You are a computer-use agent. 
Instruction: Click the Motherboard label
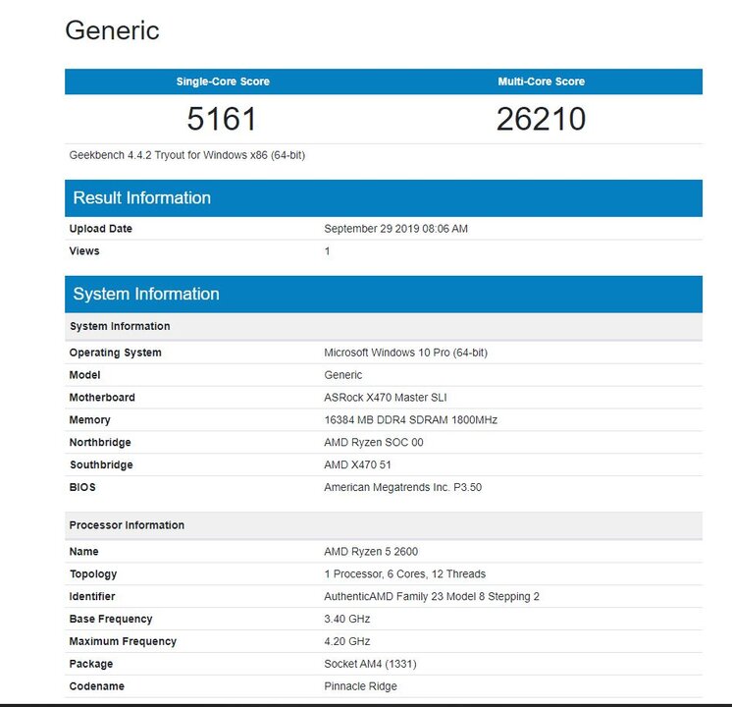(102, 398)
